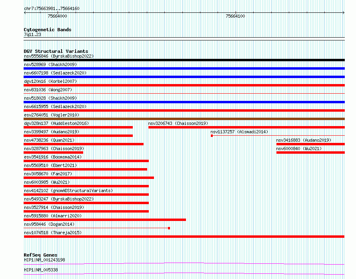Click the DGV Structural Variants track title
Screen dimensions: 356x279
(x=56, y=51)
